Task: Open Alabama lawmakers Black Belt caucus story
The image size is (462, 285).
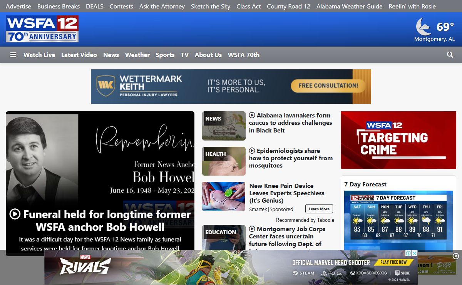Action: (x=290, y=123)
